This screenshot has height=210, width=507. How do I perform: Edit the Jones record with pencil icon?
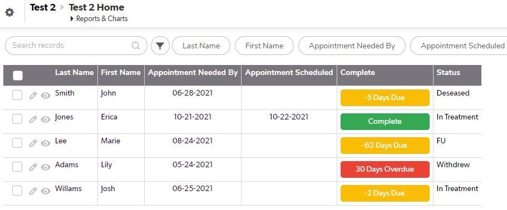[x=33, y=119]
